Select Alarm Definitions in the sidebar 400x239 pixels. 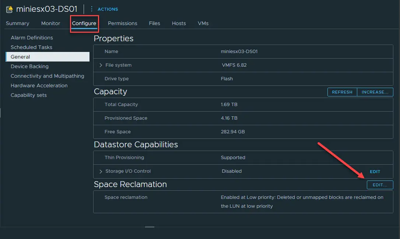32,38
